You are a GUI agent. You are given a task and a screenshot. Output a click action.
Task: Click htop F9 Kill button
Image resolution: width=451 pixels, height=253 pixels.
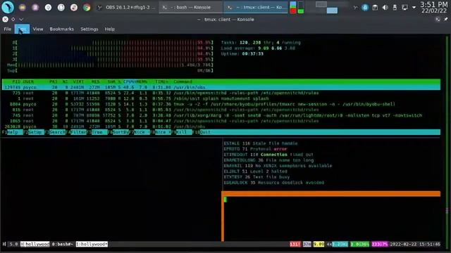click(x=181, y=132)
